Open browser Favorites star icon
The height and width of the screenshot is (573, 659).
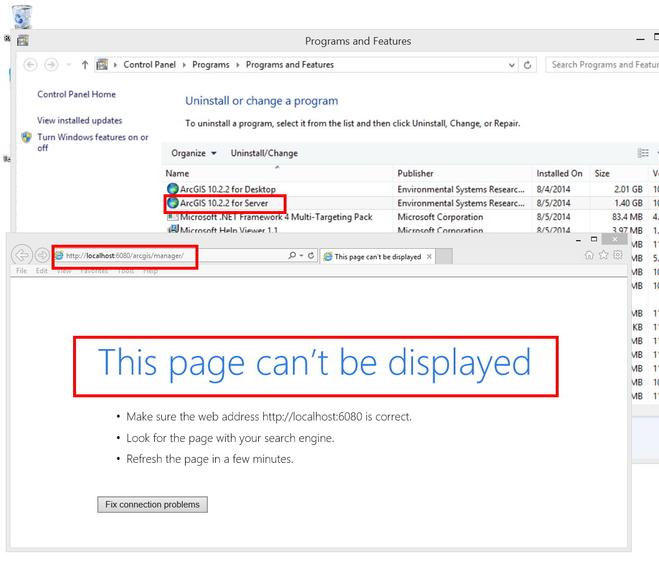603,255
